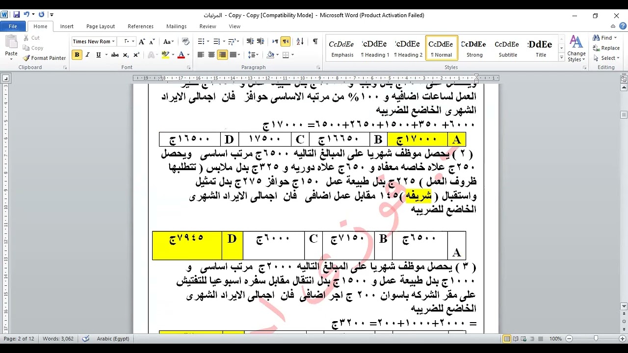Click the Redo icon in Quick Access Toolbar
This screenshot has height=353, width=628.
click(41, 15)
